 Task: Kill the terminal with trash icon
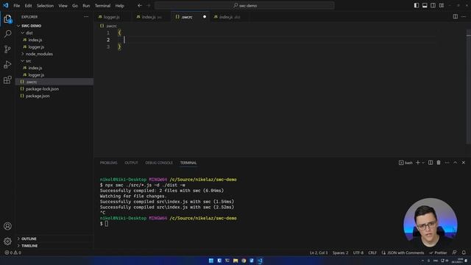pyautogui.click(x=439, y=163)
